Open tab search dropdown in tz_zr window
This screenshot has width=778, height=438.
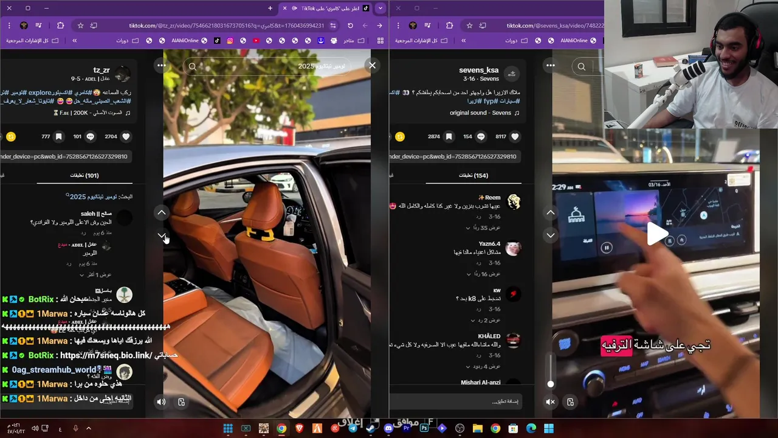click(x=380, y=8)
